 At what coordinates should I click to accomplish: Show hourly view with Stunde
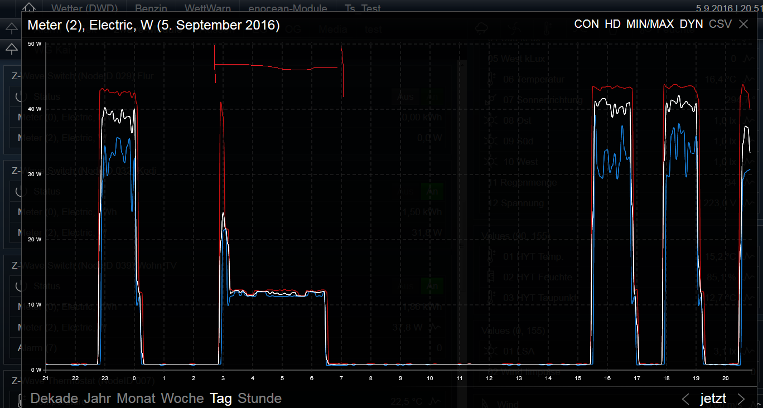[x=259, y=399]
